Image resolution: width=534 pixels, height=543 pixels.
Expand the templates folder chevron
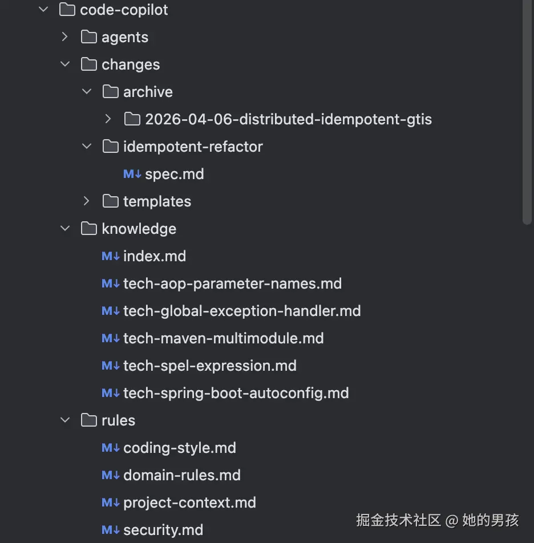click(86, 201)
